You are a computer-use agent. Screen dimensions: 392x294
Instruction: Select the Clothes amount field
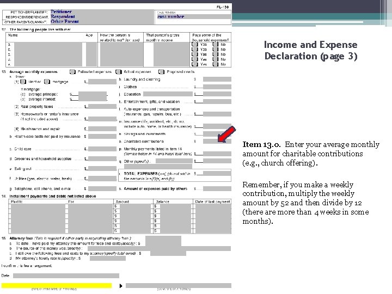pyautogui.click(x=217, y=87)
